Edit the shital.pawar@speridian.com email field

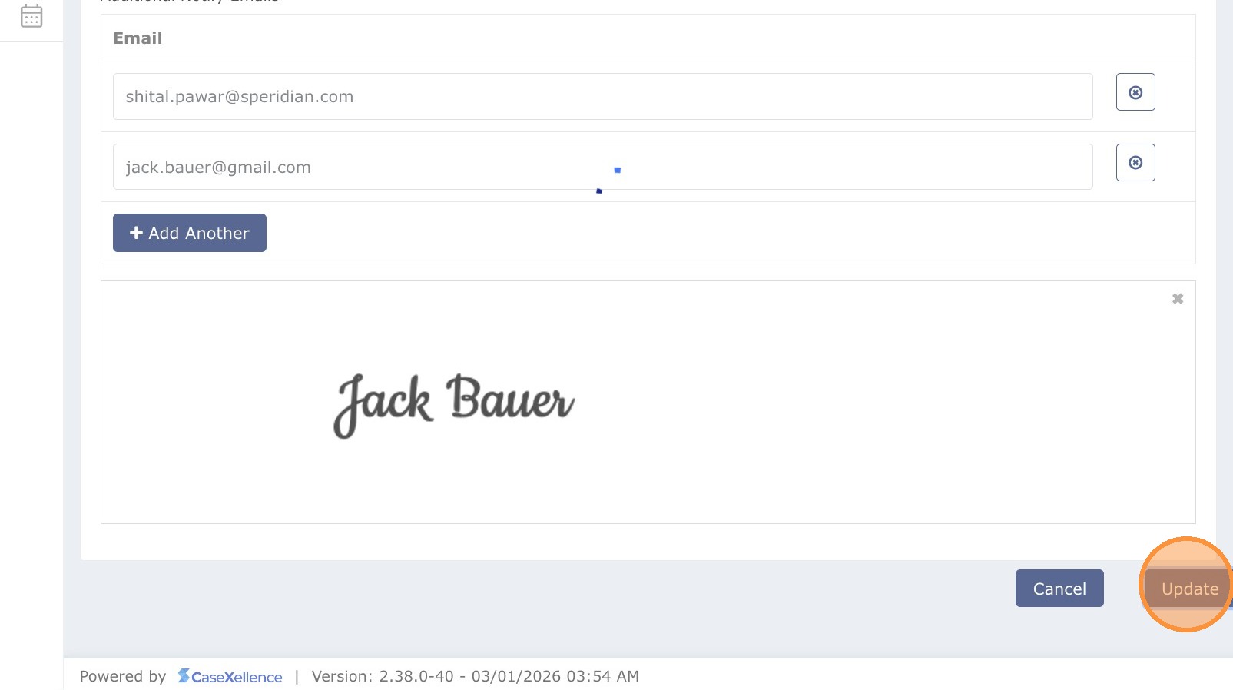(603, 97)
